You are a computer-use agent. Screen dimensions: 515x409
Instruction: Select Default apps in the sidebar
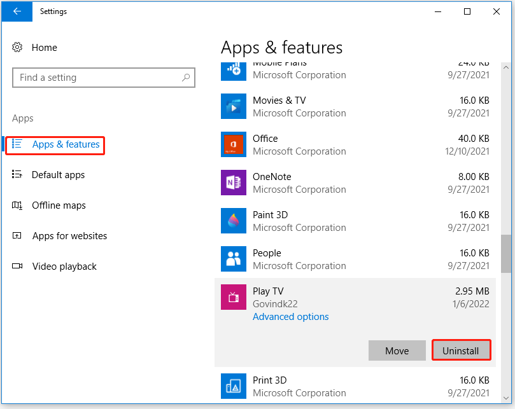point(58,175)
